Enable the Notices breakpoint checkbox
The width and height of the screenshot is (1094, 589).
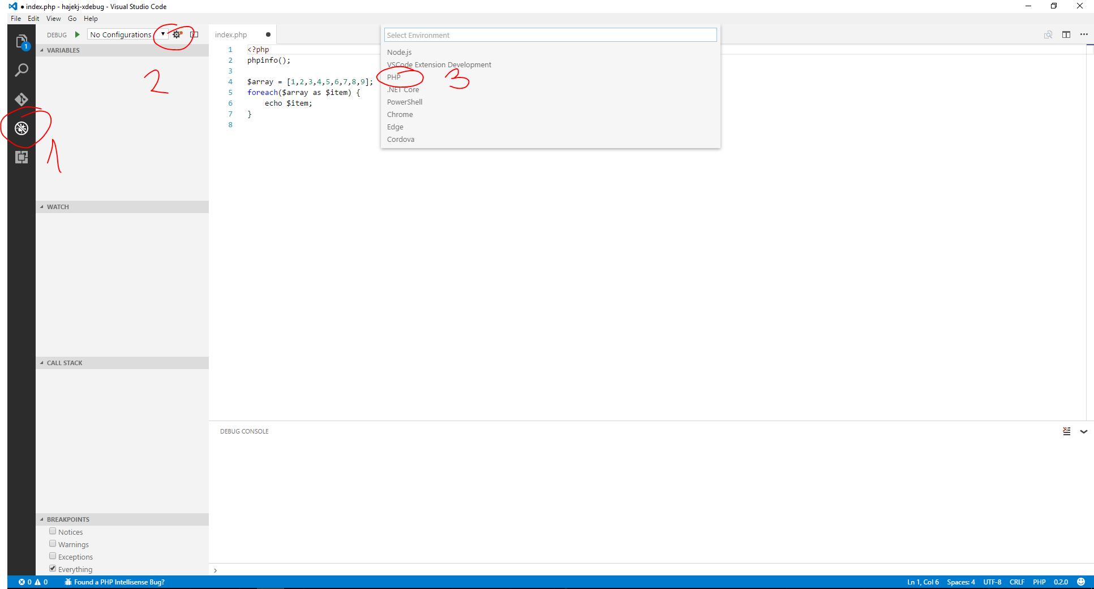pyautogui.click(x=53, y=531)
